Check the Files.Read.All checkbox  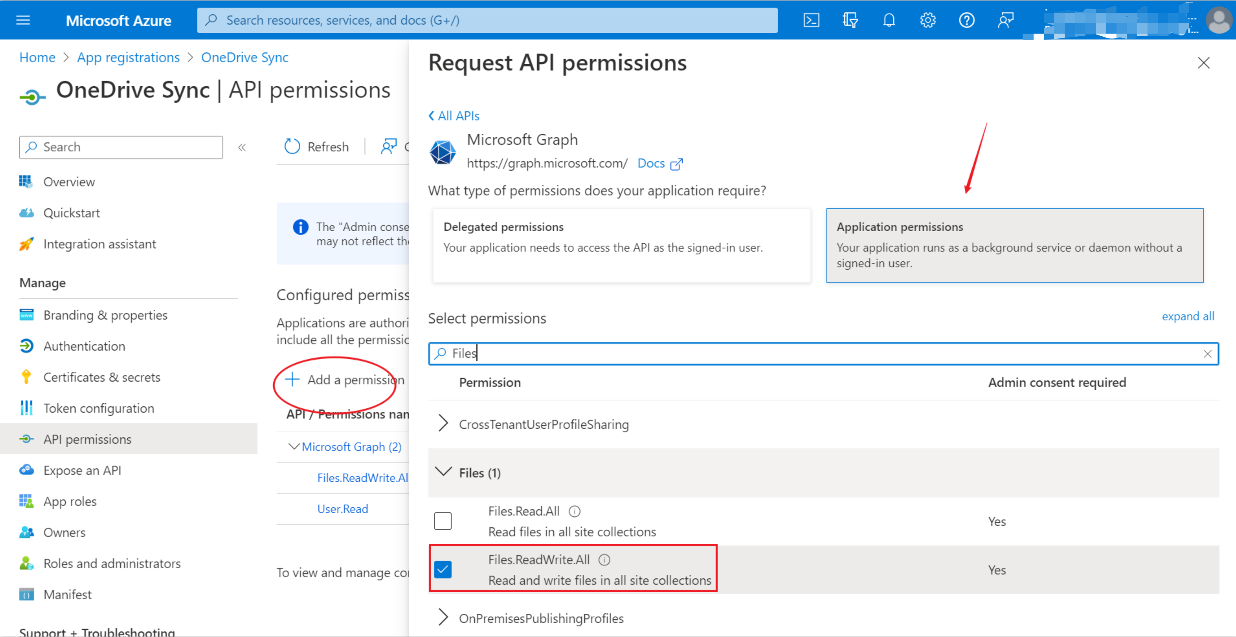pos(442,521)
